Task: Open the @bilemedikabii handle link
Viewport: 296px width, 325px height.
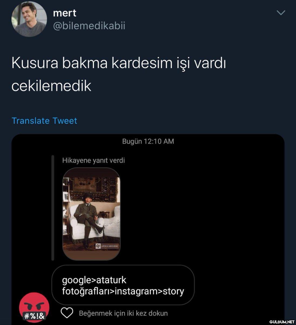Action: [89, 26]
